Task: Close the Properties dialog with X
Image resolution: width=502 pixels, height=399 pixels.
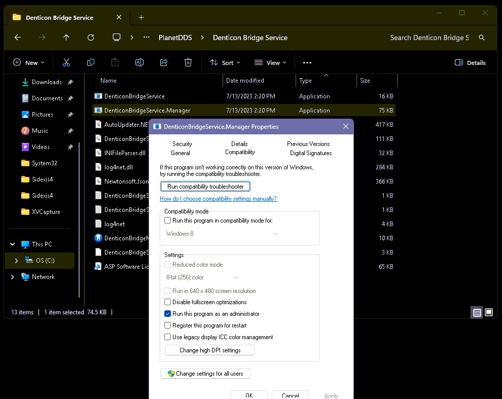Action: pyautogui.click(x=346, y=126)
